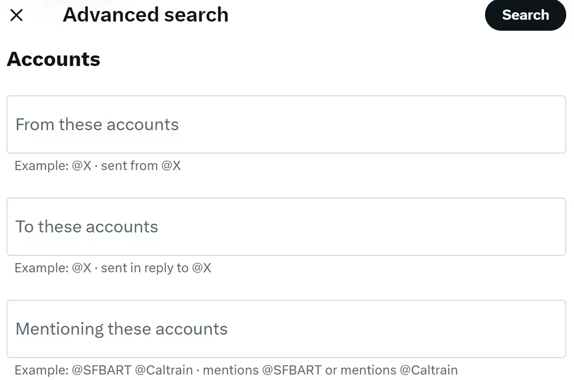Click the example text under From these accounts
The width and height of the screenshot is (574, 380).
(98, 165)
